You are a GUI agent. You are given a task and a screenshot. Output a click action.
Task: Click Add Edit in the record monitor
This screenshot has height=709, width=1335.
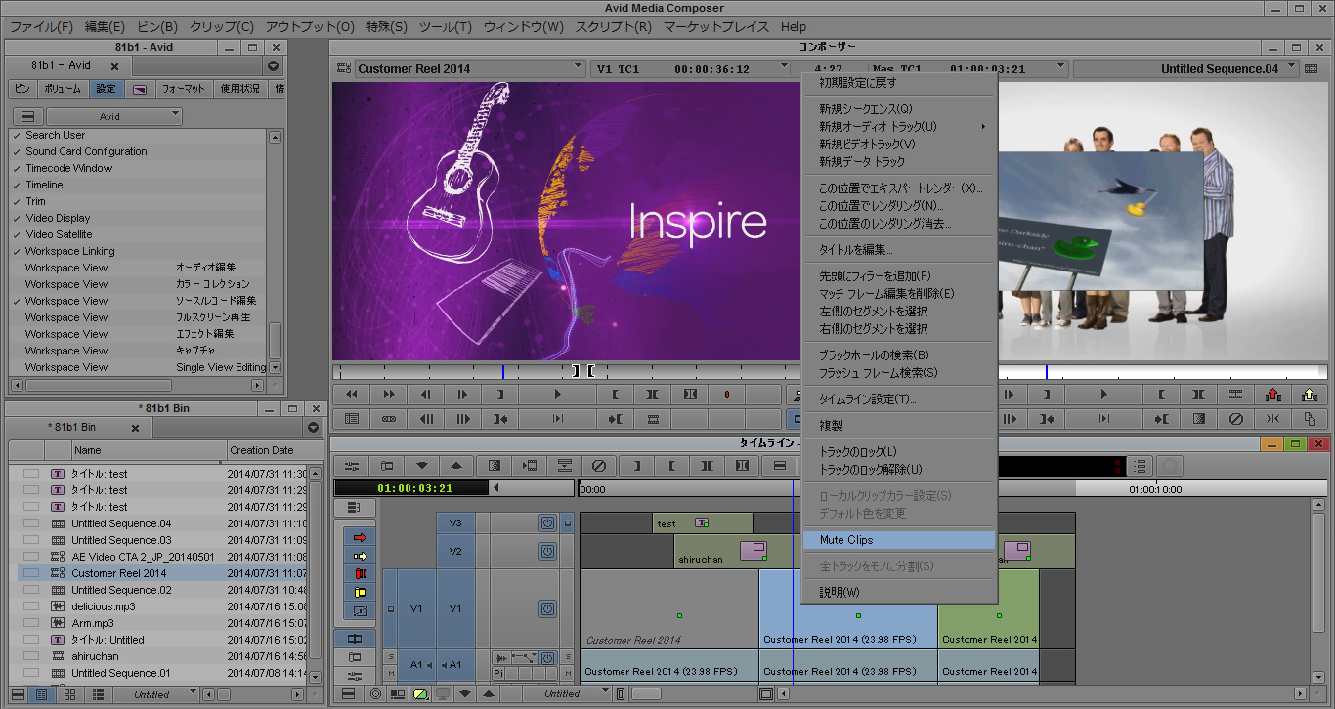point(1235,395)
